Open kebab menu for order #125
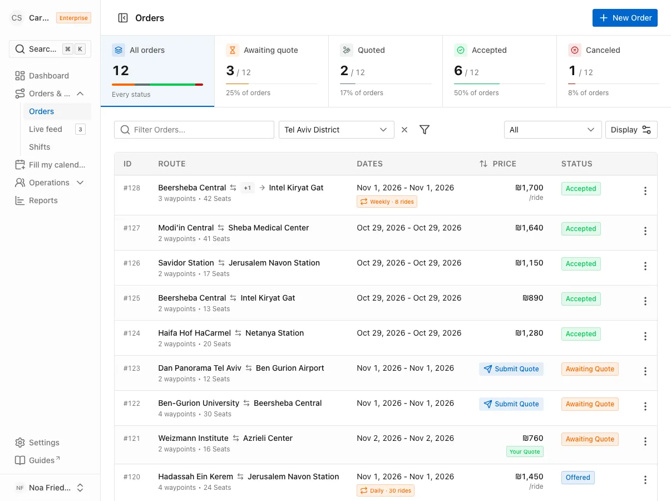 [645, 301]
